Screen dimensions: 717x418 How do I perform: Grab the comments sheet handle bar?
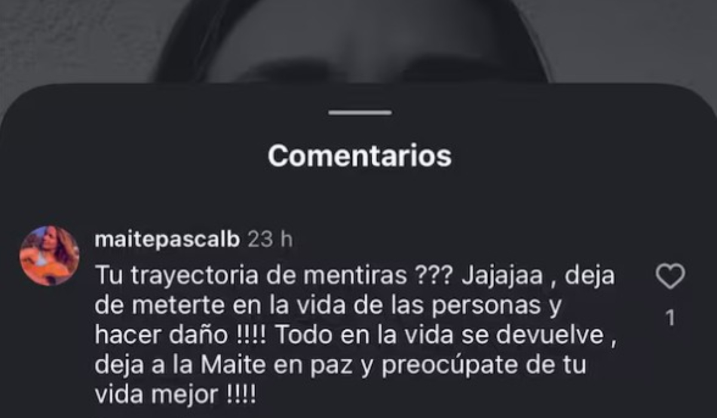coord(360,112)
